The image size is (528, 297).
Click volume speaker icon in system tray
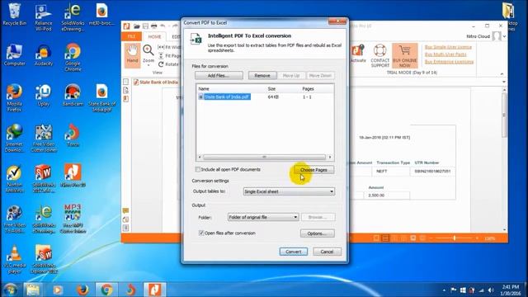(x=491, y=290)
